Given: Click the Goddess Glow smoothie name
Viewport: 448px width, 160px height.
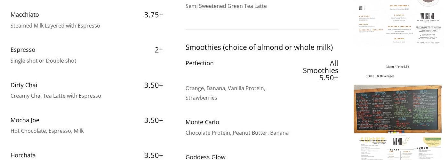Looking at the screenshot, I should point(205,157).
